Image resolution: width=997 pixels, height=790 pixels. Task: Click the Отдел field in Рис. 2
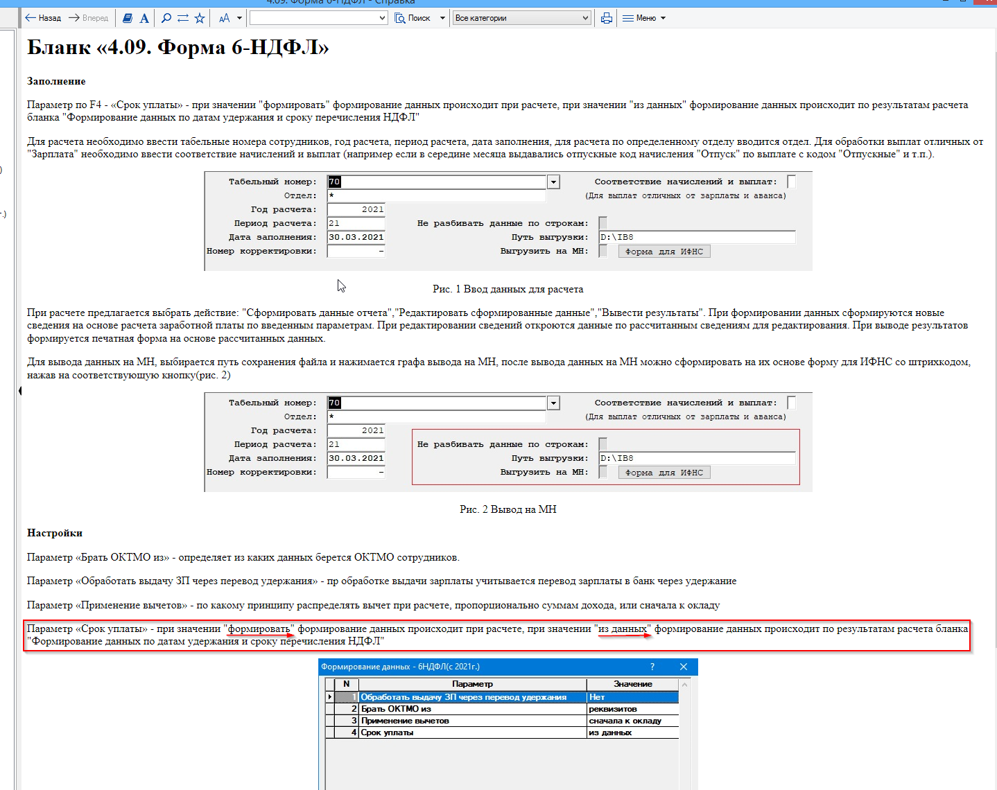coord(437,416)
